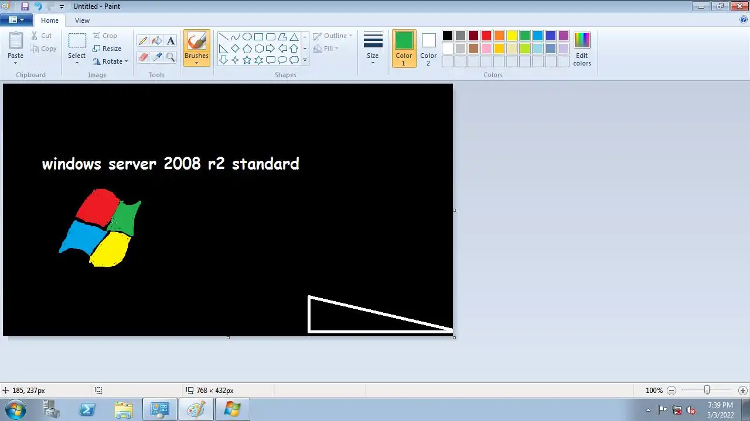Pick the black color swatch
Image resolution: width=750 pixels, height=421 pixels.
448,36
